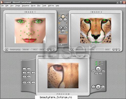Click the large export movie film button

pyautogui.click(x=98, y=87)
